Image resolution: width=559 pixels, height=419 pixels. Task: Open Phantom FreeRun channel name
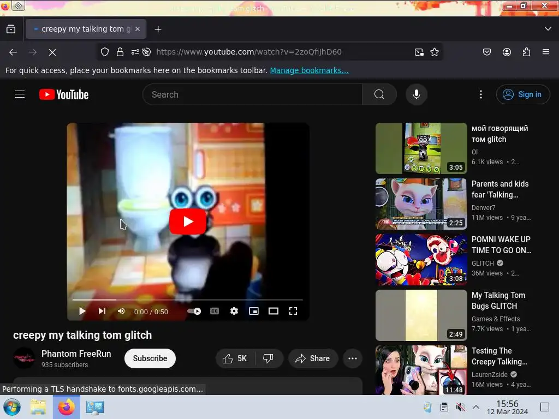(x=76, y=354)
